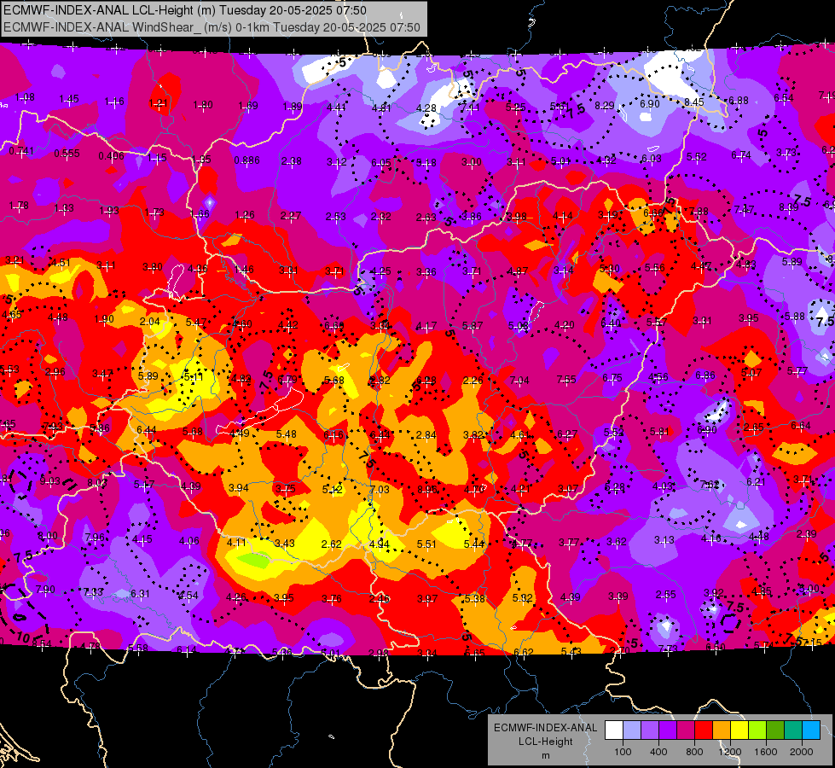The width and height of the screenshot is (835, 768).
Task: Click the wind shear value 6.75
Action: (x=612, y=377)
